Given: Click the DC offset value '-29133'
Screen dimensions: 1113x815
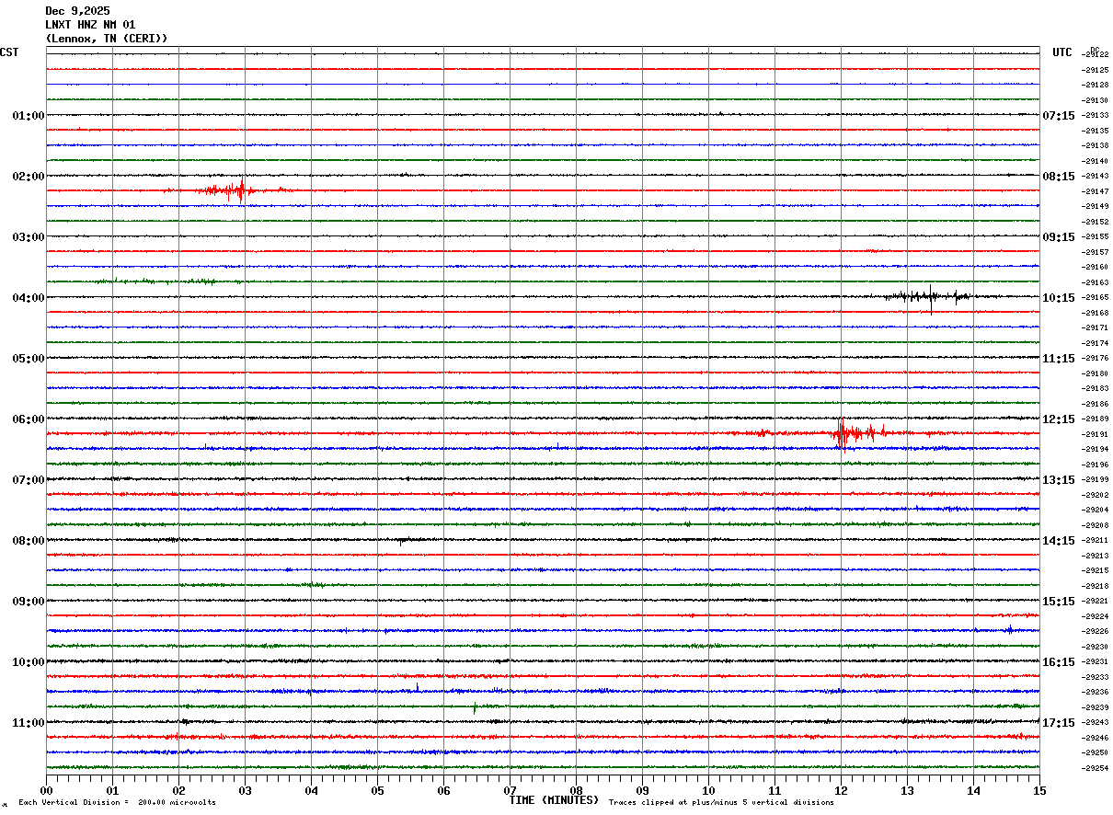Looking at the screenshot, I should point(1096,115).
